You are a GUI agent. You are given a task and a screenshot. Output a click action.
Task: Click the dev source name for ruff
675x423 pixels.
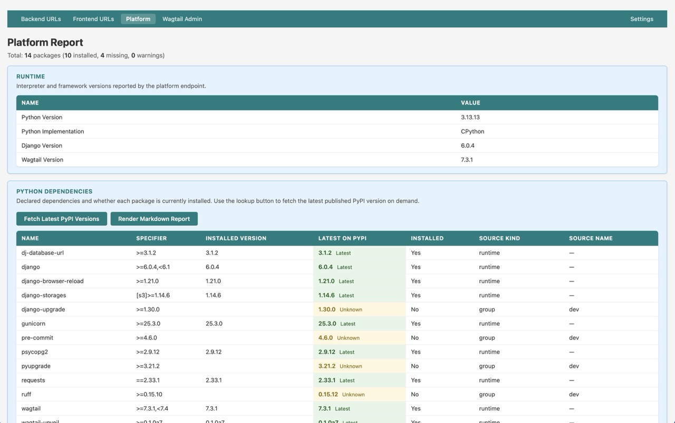pyautogui.click(x=574, y=395)
